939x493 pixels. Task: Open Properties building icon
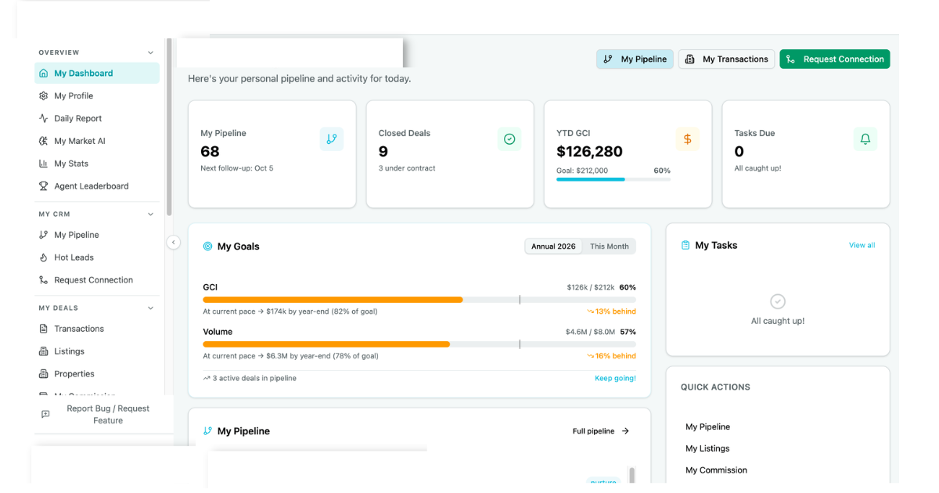pos(44,374)
